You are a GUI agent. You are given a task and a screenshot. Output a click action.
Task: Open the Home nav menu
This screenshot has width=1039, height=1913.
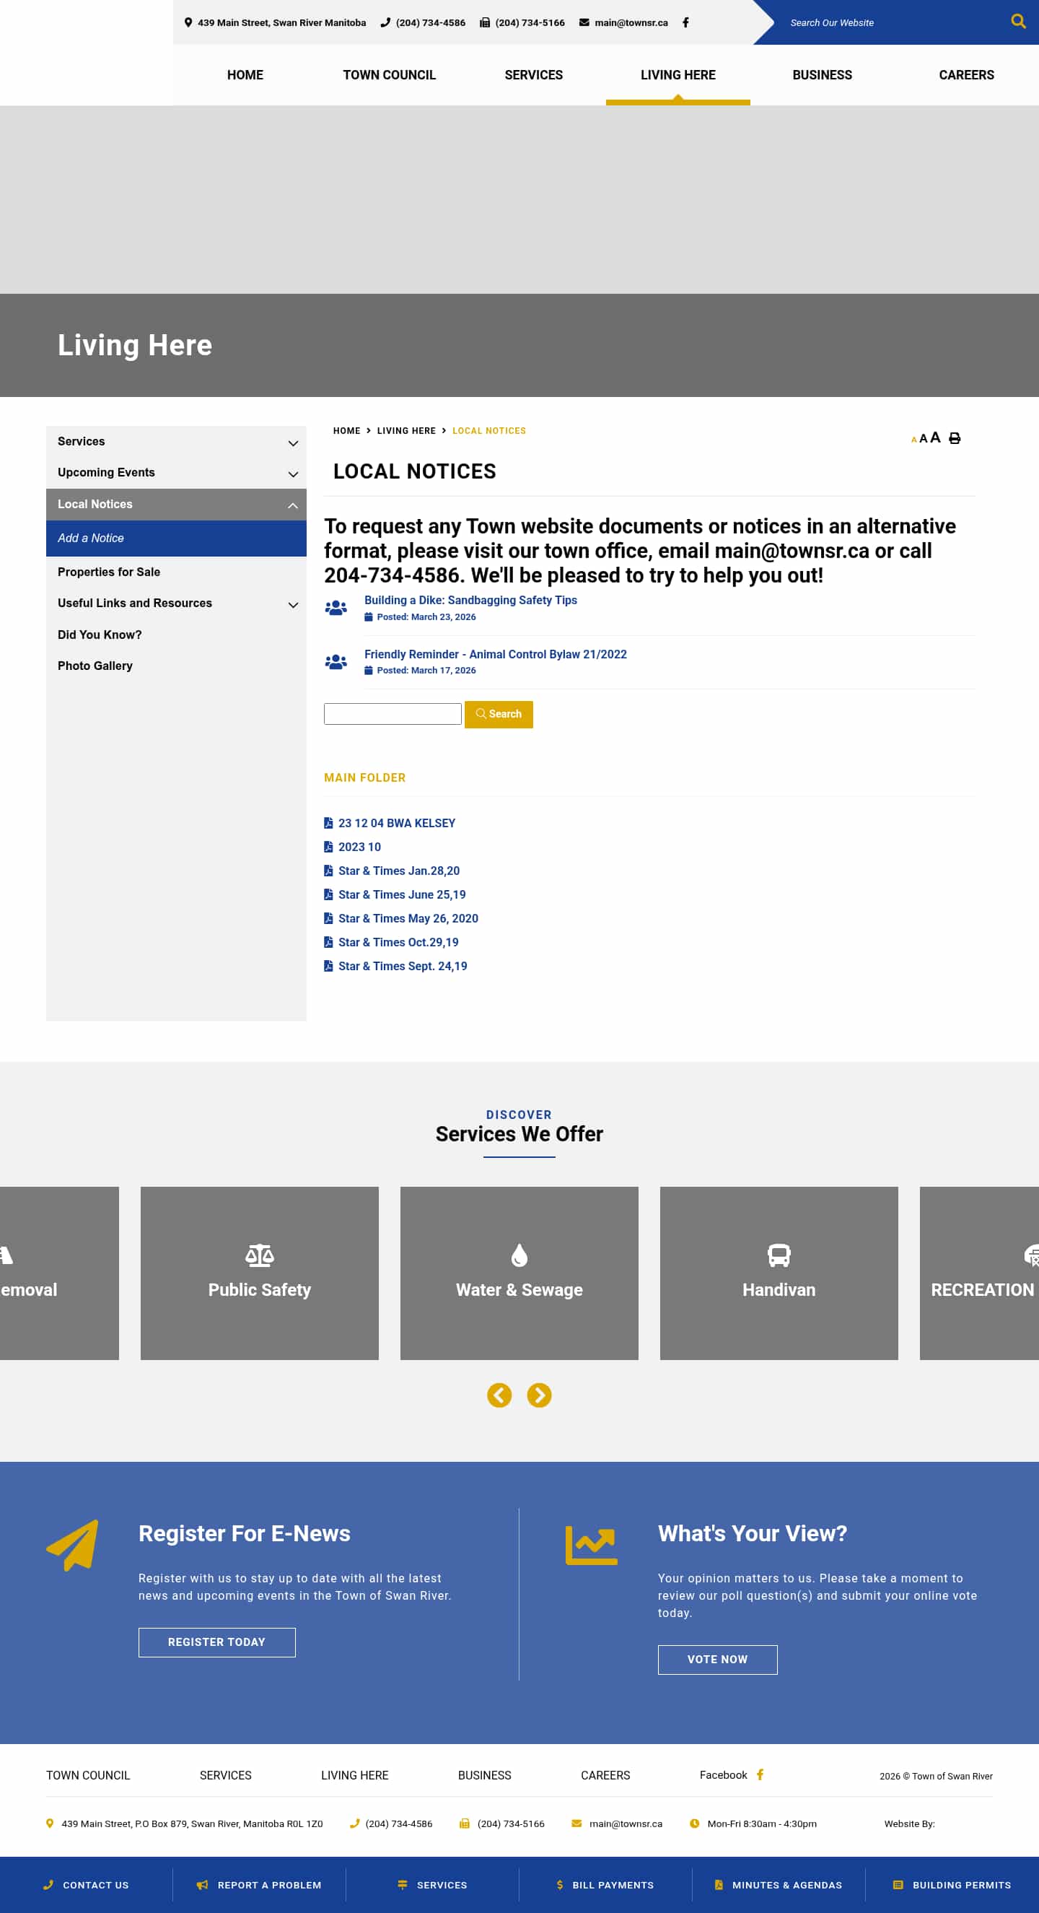click(x=245, y=75)
